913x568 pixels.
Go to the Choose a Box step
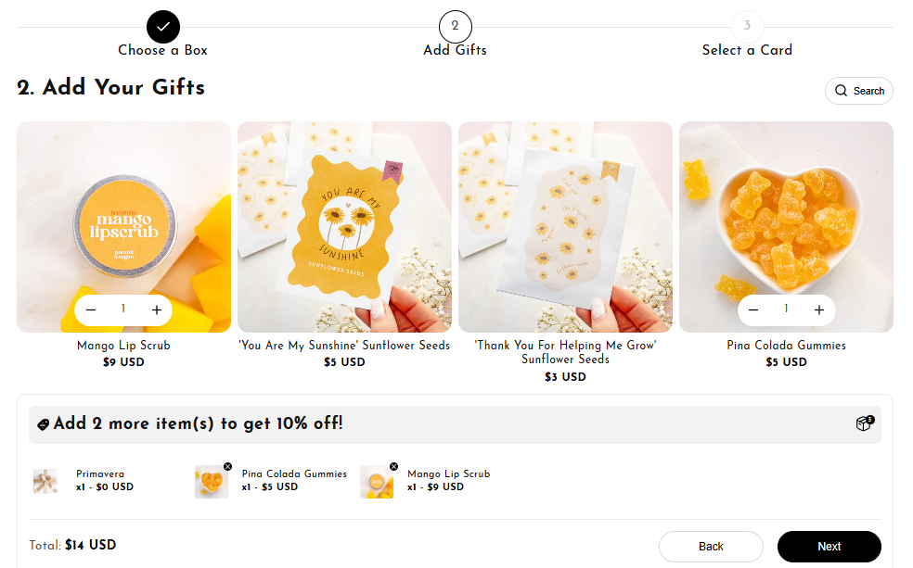pyautogui.click(x=163, y=27)
